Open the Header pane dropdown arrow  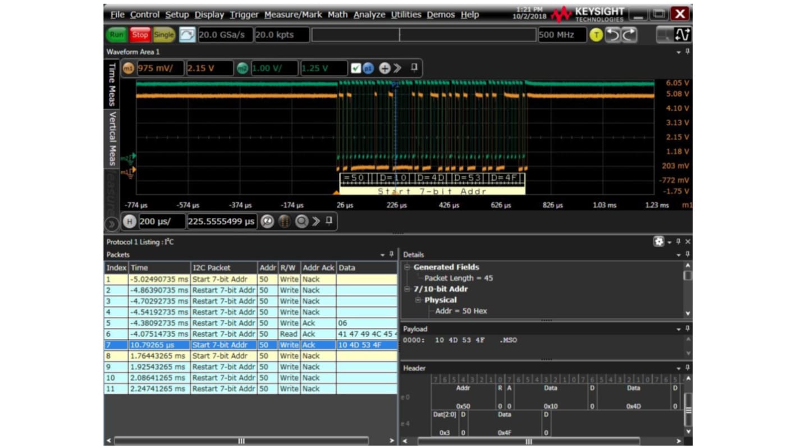679,369
